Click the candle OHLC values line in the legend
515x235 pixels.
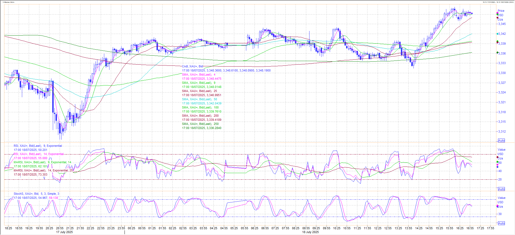(x=226, y=70)
